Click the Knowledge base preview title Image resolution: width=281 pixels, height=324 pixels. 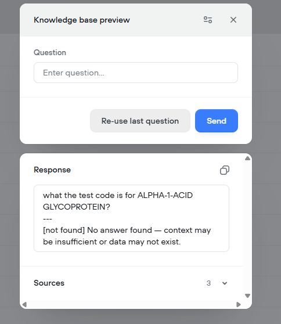tap(82, 20)
